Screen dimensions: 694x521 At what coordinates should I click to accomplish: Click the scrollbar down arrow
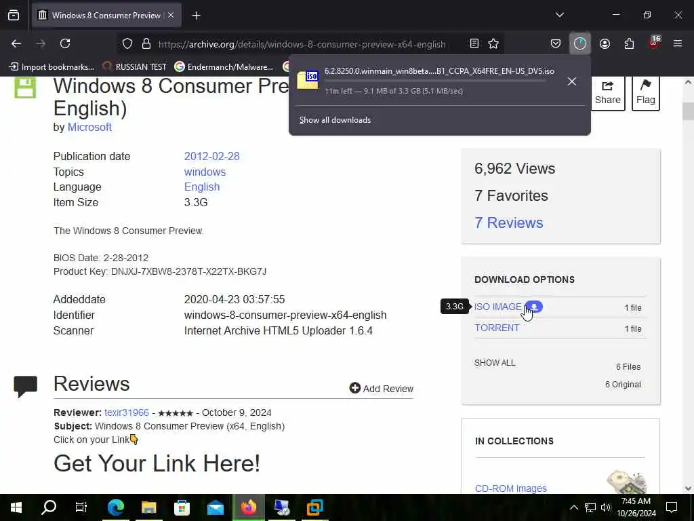click(688, 488)
